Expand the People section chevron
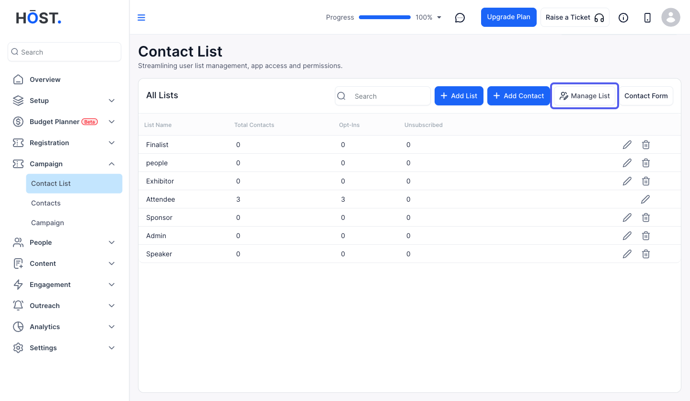Screen dimensions: 690x401 (112, 242)
